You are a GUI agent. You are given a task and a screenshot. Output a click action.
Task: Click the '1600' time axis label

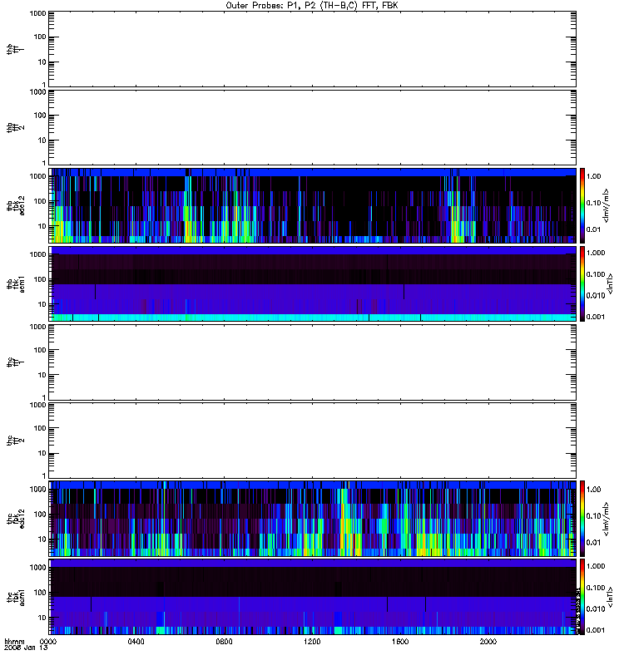pyautogui.click(x=400, y=642)
